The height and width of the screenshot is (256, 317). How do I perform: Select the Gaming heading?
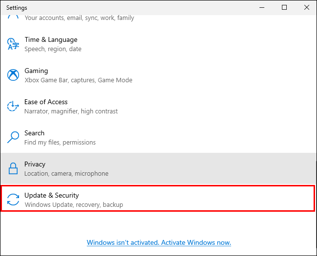[36, 71]
